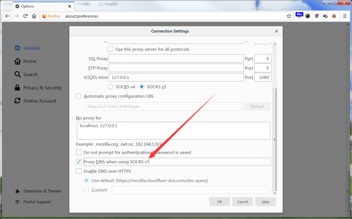Image resolution: width=352 pixels, height=219 pixels.
Task: Open the blue Sha extension icon
Action: tap(299, 15)
